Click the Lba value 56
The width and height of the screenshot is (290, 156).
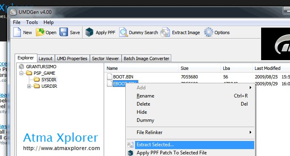[226, 77]
